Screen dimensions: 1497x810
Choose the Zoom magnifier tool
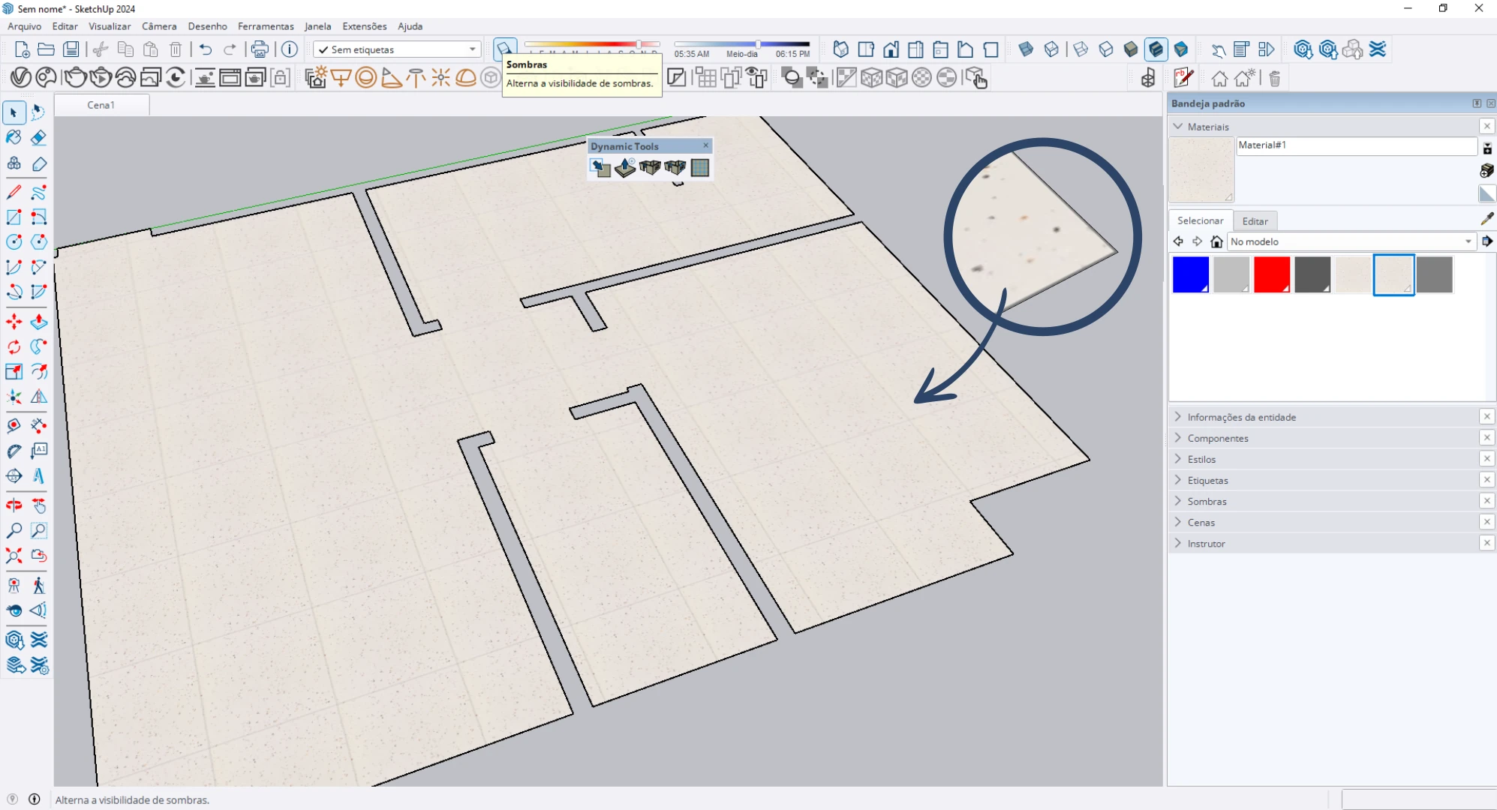point(14,530)
